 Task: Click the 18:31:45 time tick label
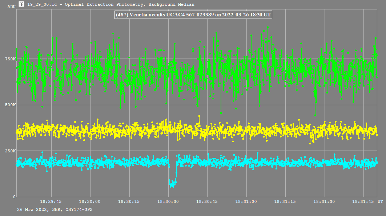pyautogui.click(x=363, y=201)
